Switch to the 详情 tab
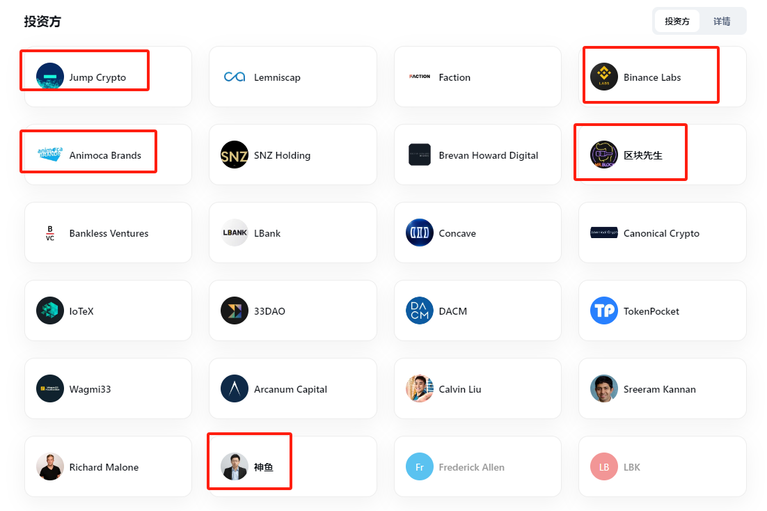Screen dimensions: 767x511 click(722, 21)
